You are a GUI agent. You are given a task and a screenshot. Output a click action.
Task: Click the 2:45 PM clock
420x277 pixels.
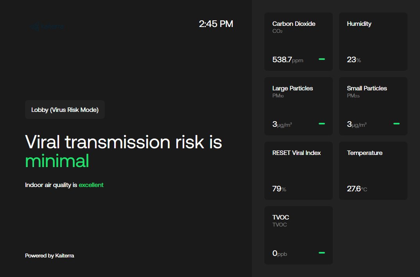coord(216,24)
